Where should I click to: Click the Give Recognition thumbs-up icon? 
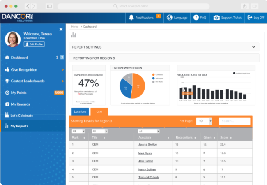coord(7,69)
